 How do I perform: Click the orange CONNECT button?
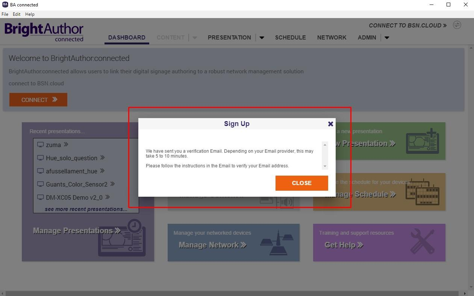[x=38, y=100]
